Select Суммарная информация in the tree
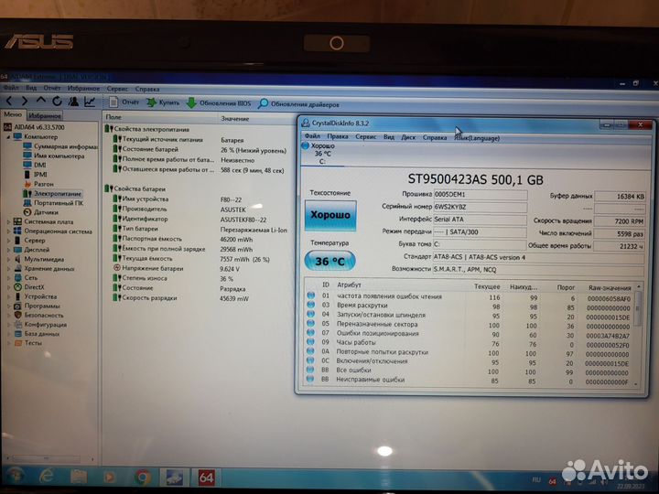The width and height of the screenshot is (659, 494). 66,145
